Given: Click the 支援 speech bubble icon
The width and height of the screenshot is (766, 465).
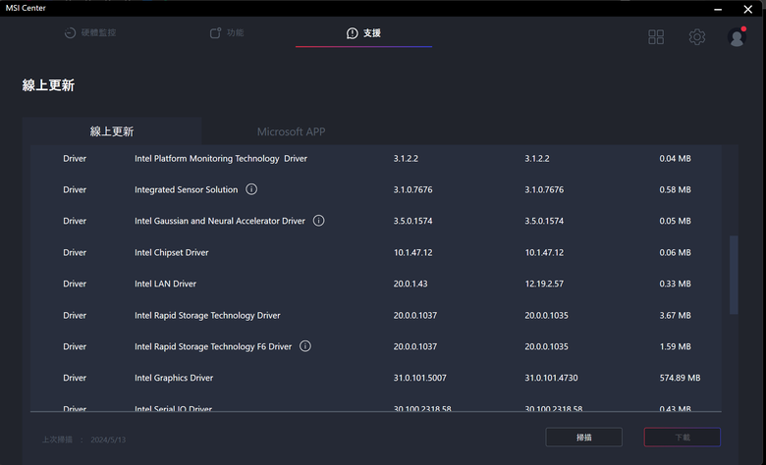Looking at the screenshot, I should pos(352,33).
